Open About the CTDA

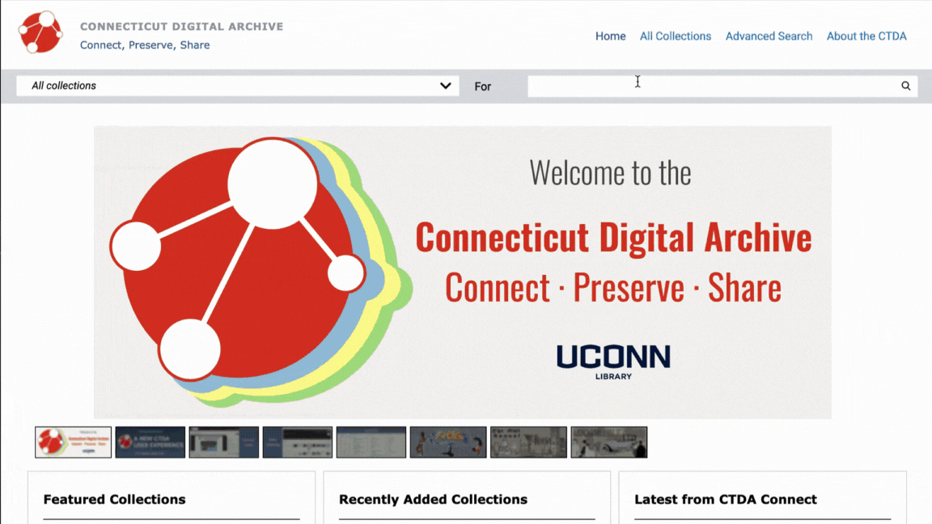click(866, 36)
